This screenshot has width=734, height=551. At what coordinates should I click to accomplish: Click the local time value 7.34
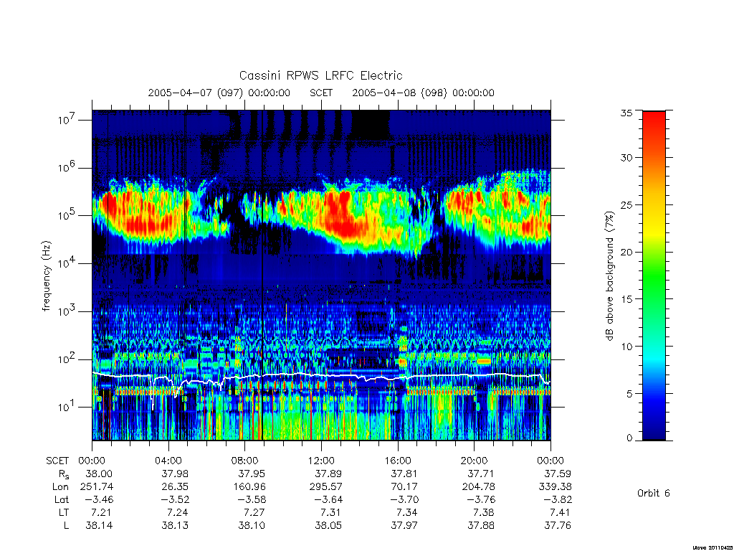[x=407, y=512]
